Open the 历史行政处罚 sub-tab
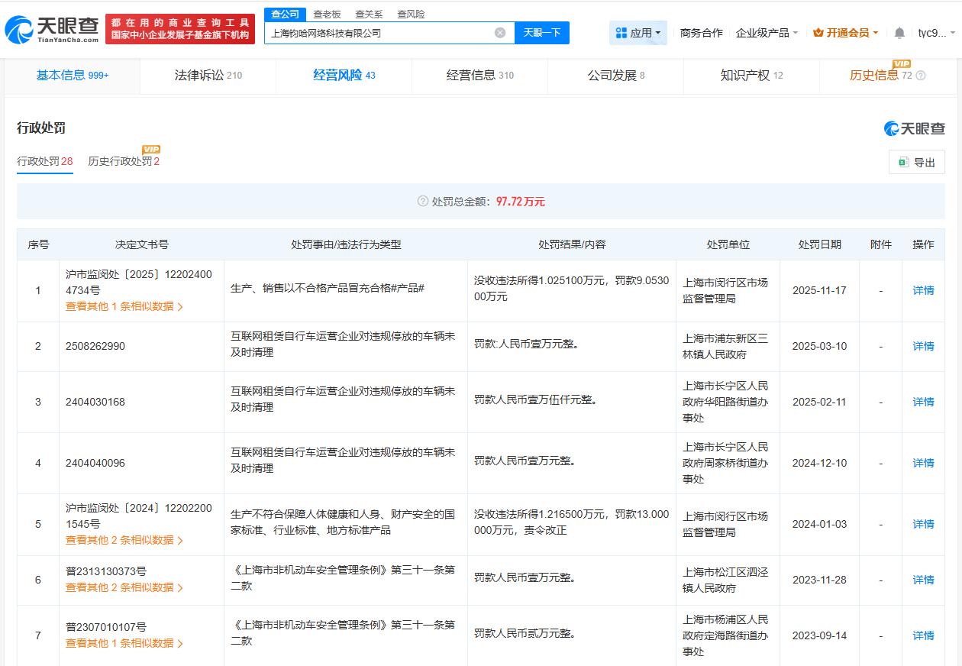962x666 pixels. click(123, 161)
